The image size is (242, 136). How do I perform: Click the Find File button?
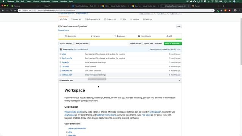pos(158,44)
